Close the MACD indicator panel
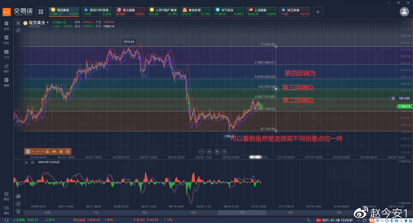Viewport: 413px width, 223px height. (26, 162)
